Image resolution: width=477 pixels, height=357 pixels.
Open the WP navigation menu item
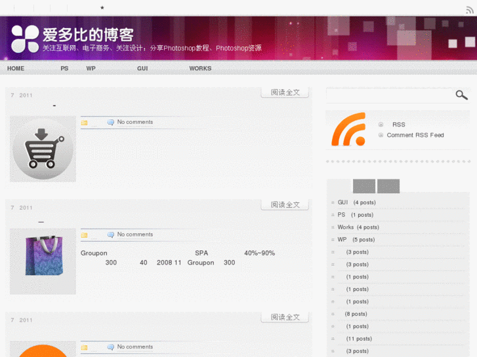coord(91,68)
